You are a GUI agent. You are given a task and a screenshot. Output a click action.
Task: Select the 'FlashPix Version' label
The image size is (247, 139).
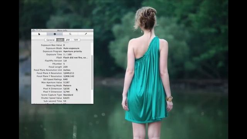tap(53, 61)
